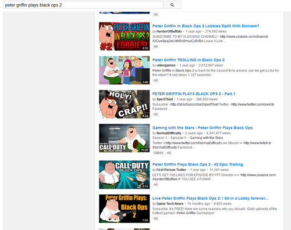This screenshot has height=230, width=291.
Task: Click the '2,012,687 views' text
Action: 211,65
